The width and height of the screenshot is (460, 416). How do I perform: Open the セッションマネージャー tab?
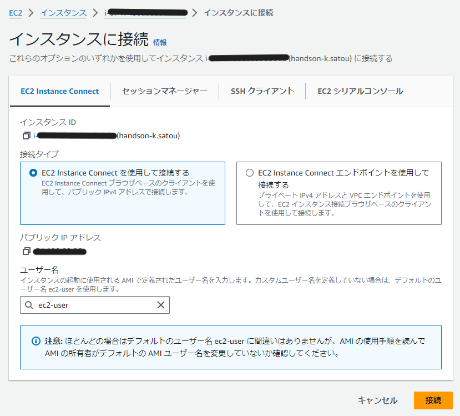pyautogui.click(x=165, y=91)
